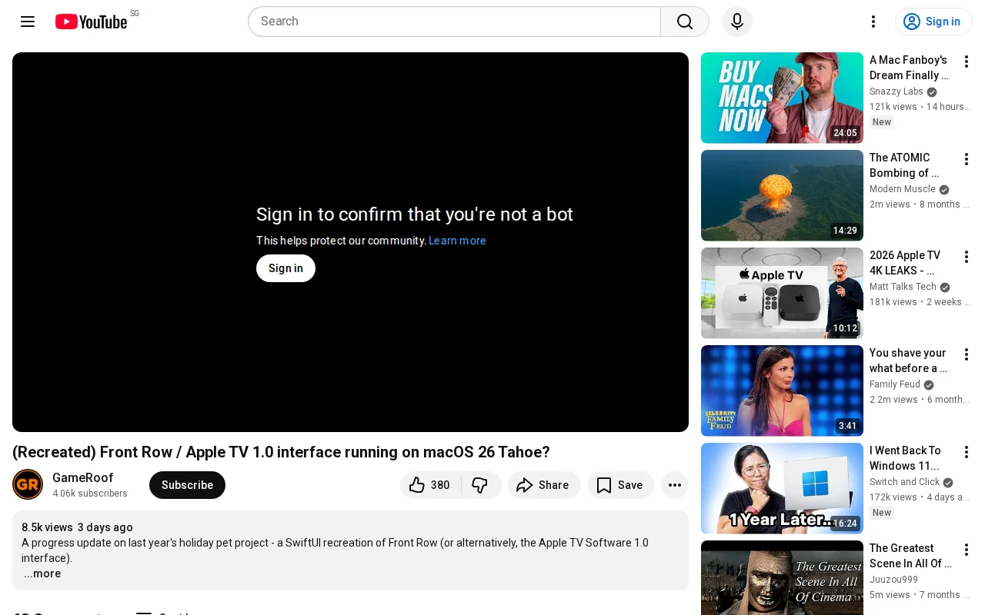The image size is (985, 615).
Task: Click Sign in on the video player
Action: 285,268
